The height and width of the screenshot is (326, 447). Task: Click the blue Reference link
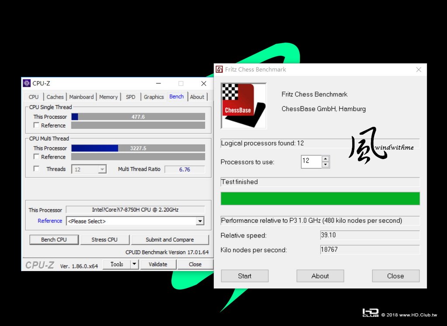[50, 221]
